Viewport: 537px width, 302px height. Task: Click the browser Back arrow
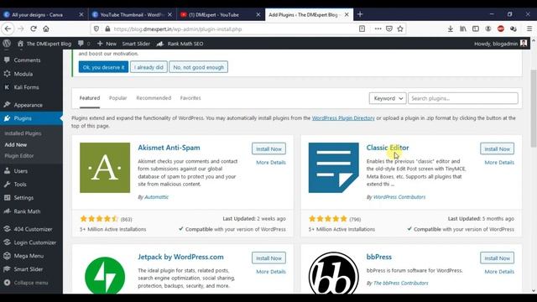click(8, 29)
